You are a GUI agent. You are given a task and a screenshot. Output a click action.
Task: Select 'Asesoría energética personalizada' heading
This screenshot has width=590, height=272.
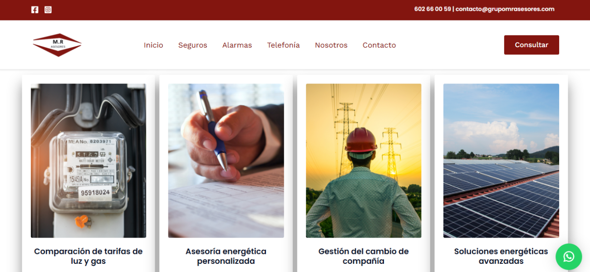click(x=226, y=256)
